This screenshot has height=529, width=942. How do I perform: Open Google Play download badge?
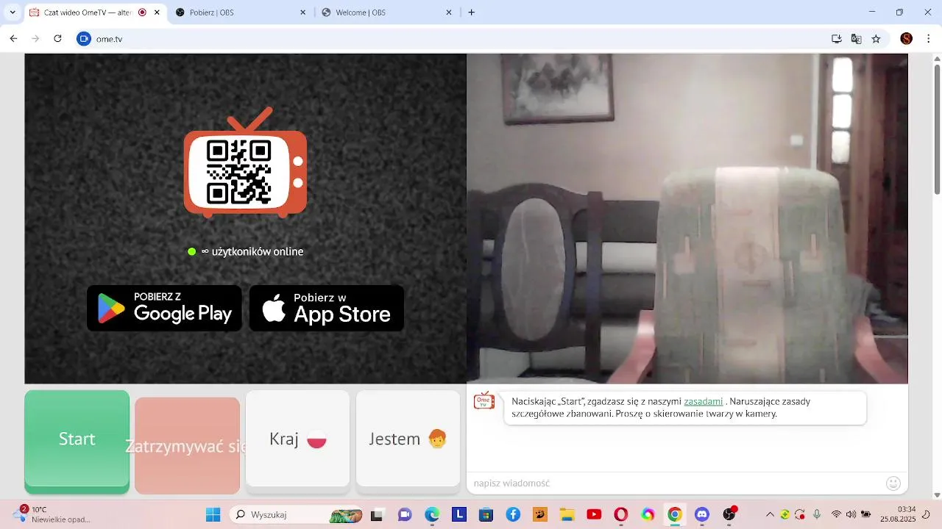tap(164, 309)
